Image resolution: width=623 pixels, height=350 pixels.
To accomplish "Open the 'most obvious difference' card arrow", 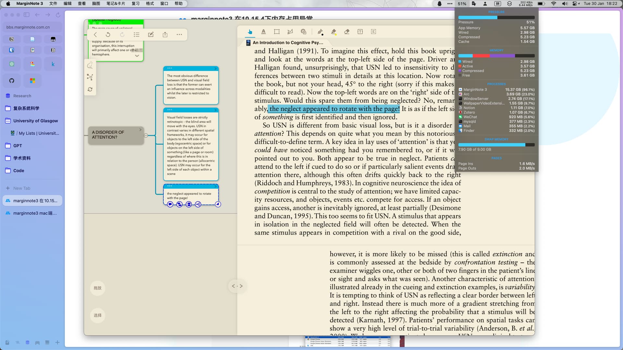I will 215,69.
